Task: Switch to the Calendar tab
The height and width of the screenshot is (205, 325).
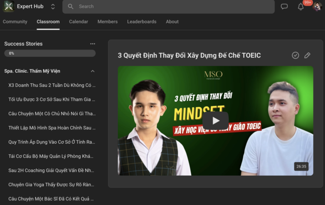Action: tap(79, 22)
